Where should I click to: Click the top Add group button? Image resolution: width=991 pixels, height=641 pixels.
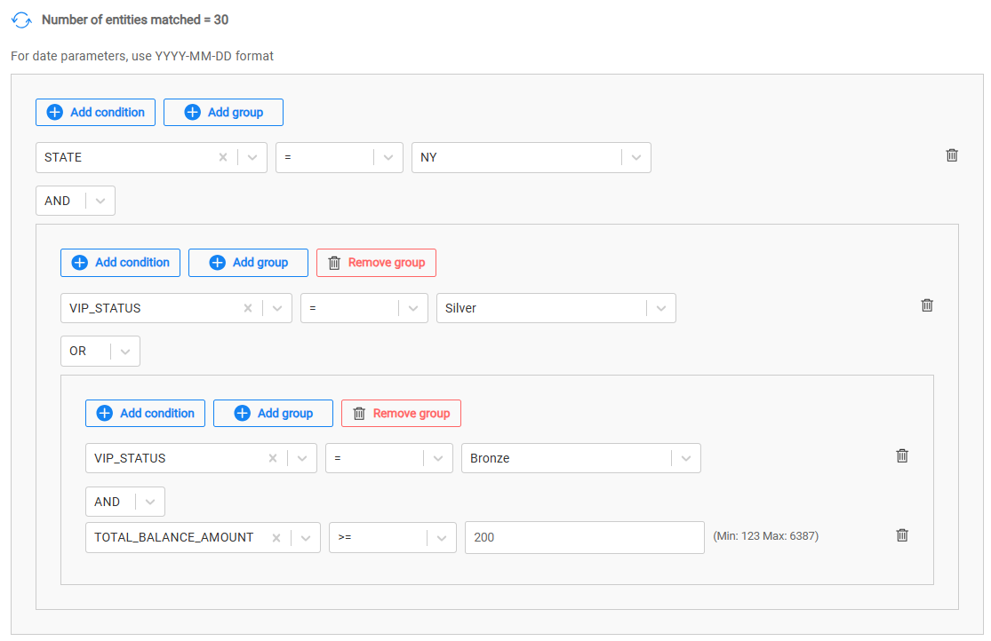223,112
